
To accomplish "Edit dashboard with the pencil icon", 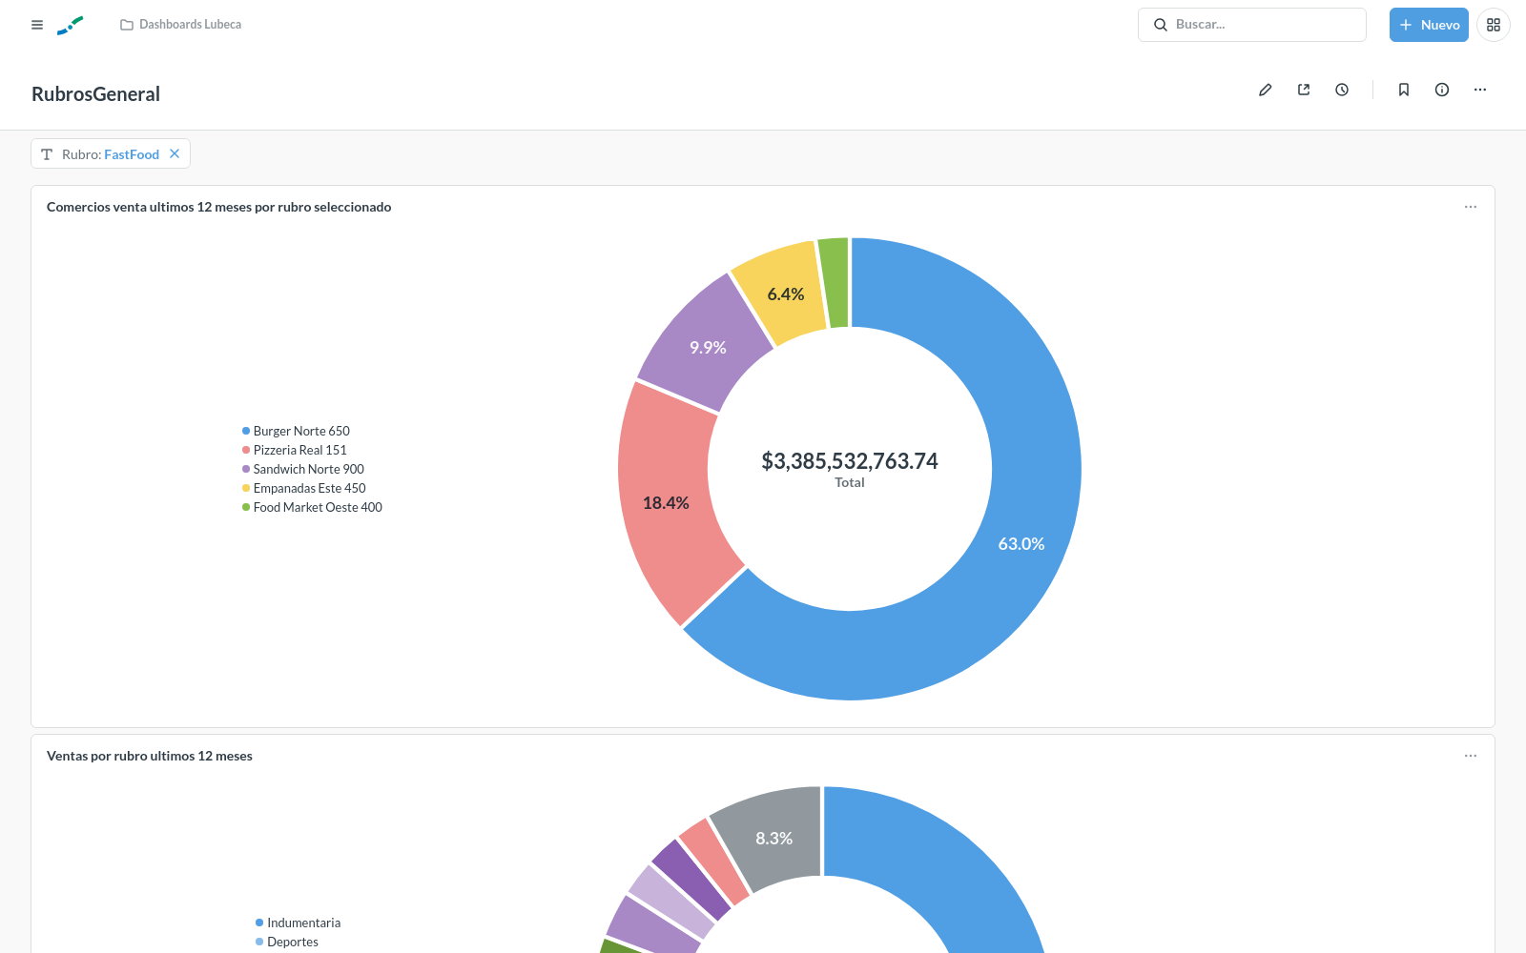I will point(1266,90).
